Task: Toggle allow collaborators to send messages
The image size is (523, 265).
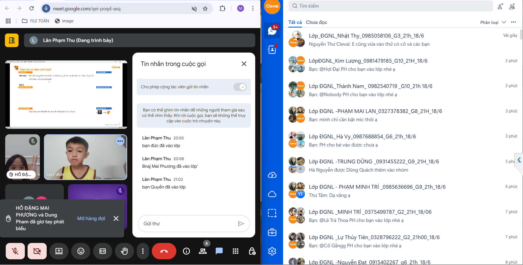Action: tap(240, 87)
